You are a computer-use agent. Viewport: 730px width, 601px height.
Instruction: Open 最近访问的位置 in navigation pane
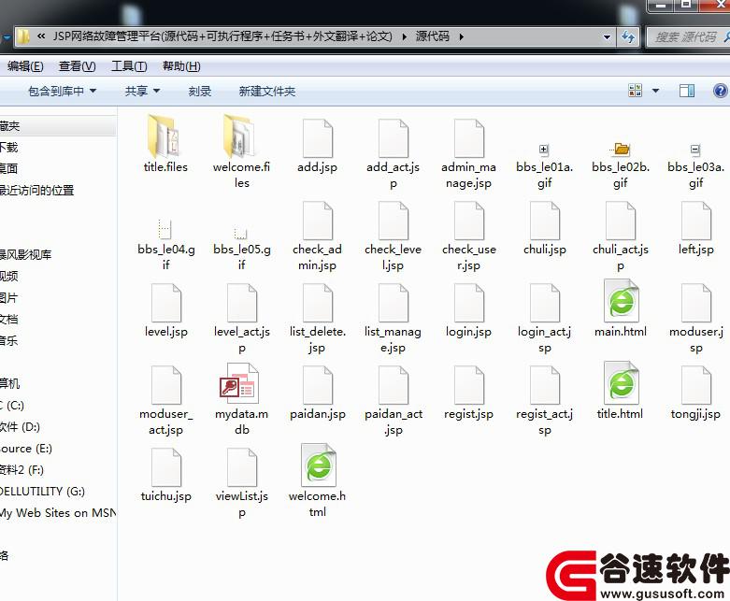click(x=36, y=191)
